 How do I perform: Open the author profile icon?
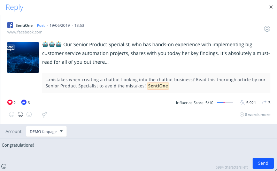pyautogui.click(x=267, y=29)
